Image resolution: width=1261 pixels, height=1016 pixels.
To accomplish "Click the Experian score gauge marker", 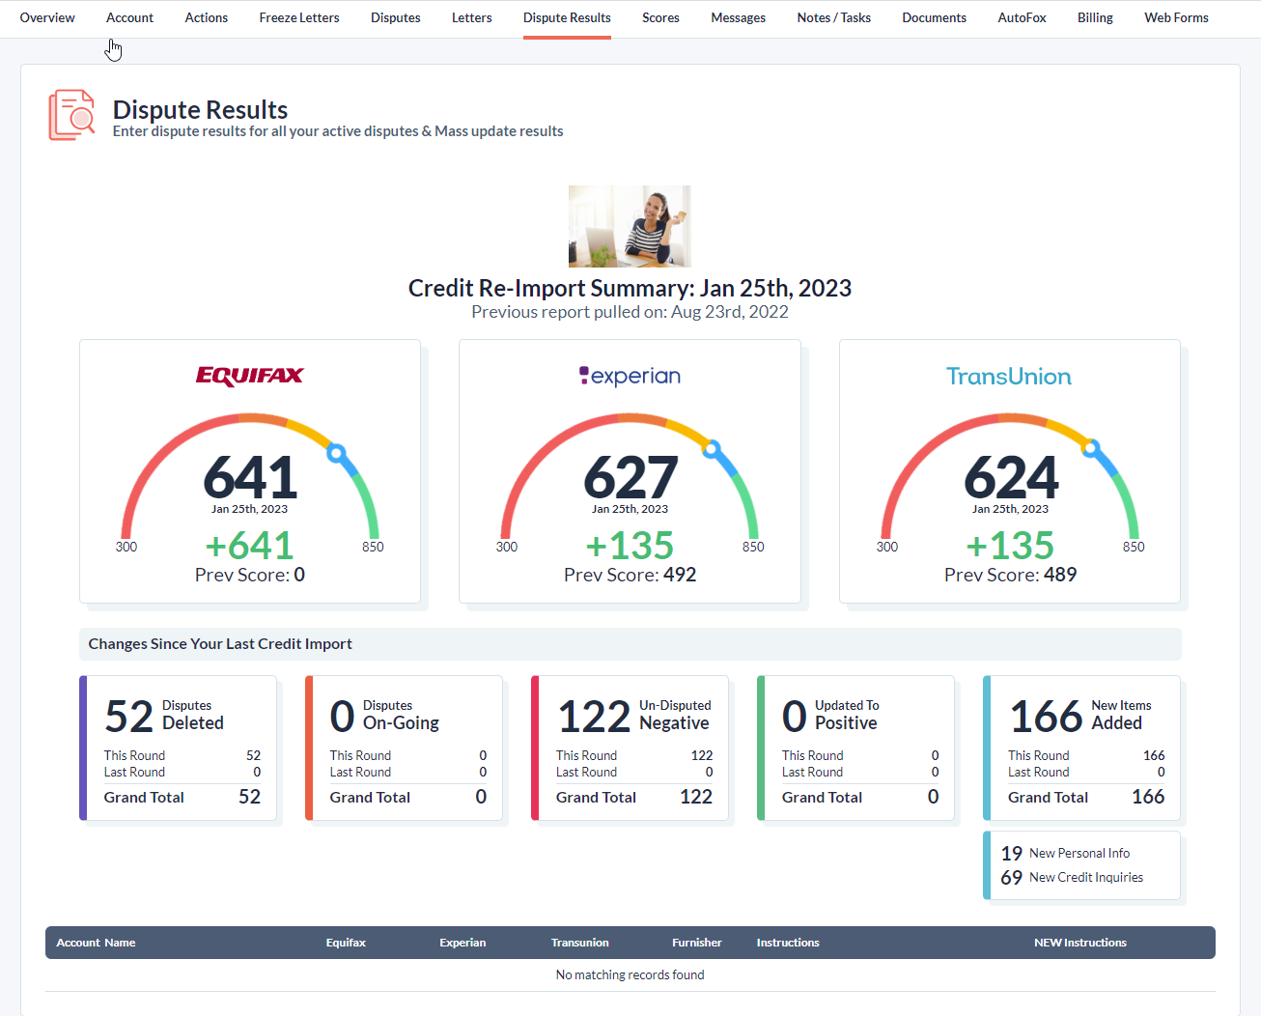I will tap(712, 449).
